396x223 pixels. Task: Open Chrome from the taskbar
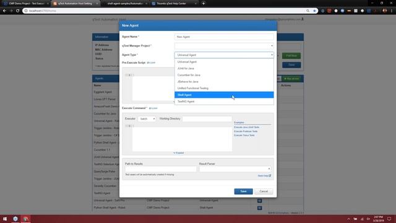26,219
